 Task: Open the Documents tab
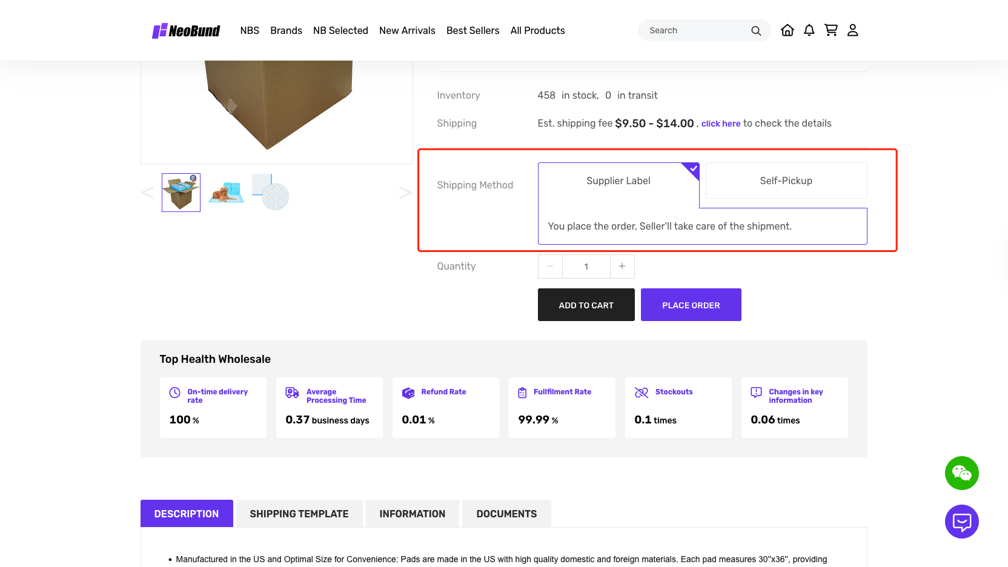[506, 514]
